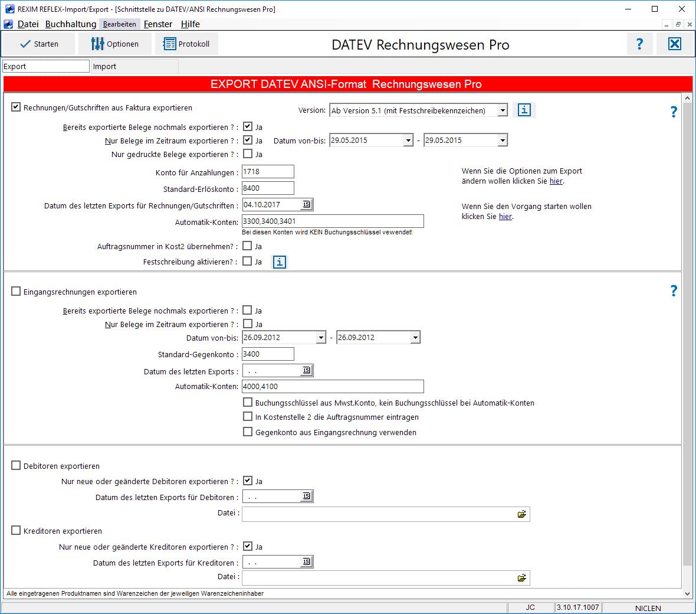Open the Optionen settings

[115, 44]
